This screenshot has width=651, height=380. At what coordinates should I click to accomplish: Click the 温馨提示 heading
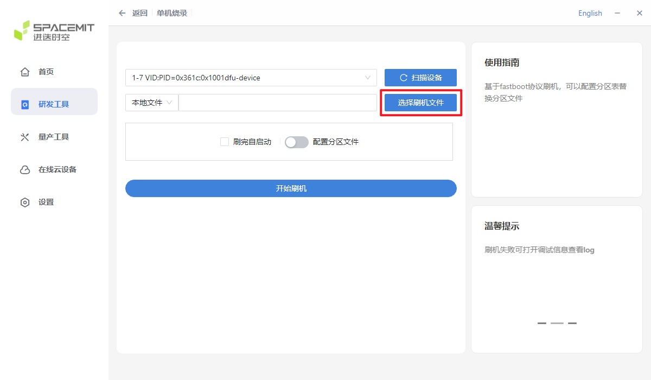click(502, 226)
